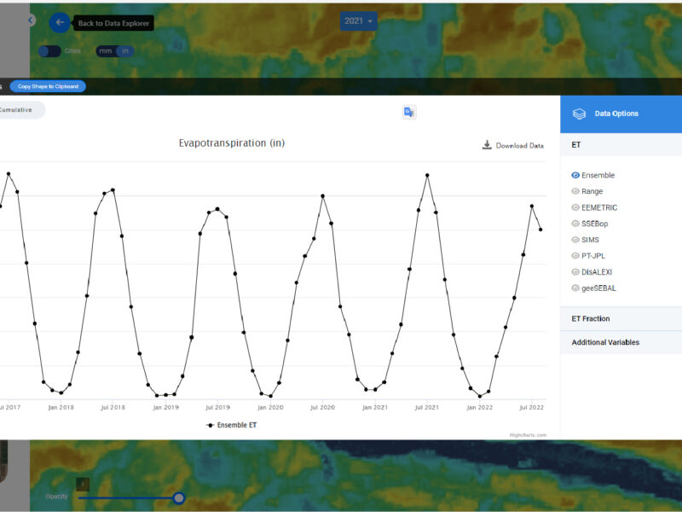Enable the EEMETRIC model eye icon
Image resolution: width=682 pixels, height=512 pixels.
(x=575, y=208)
